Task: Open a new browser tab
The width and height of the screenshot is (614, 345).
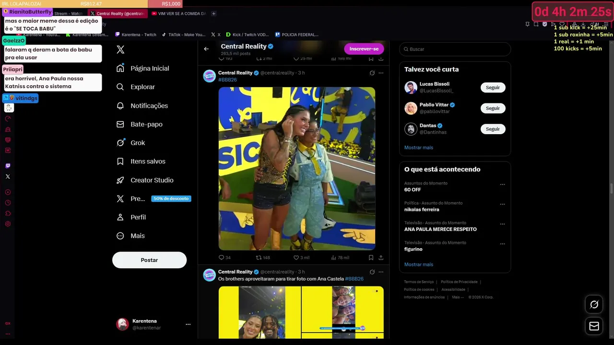Action: [x=214, y=13]
